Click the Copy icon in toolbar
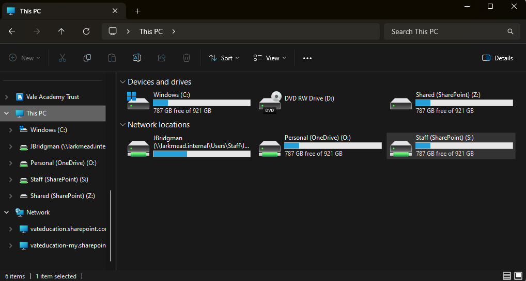The height and width of the screenshot is (281, 526). [87, 58]
